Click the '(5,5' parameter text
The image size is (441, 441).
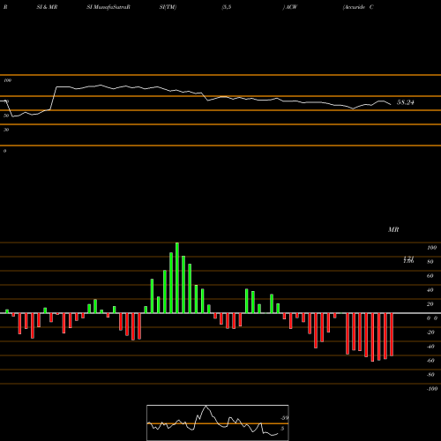(x=227, y=7)
